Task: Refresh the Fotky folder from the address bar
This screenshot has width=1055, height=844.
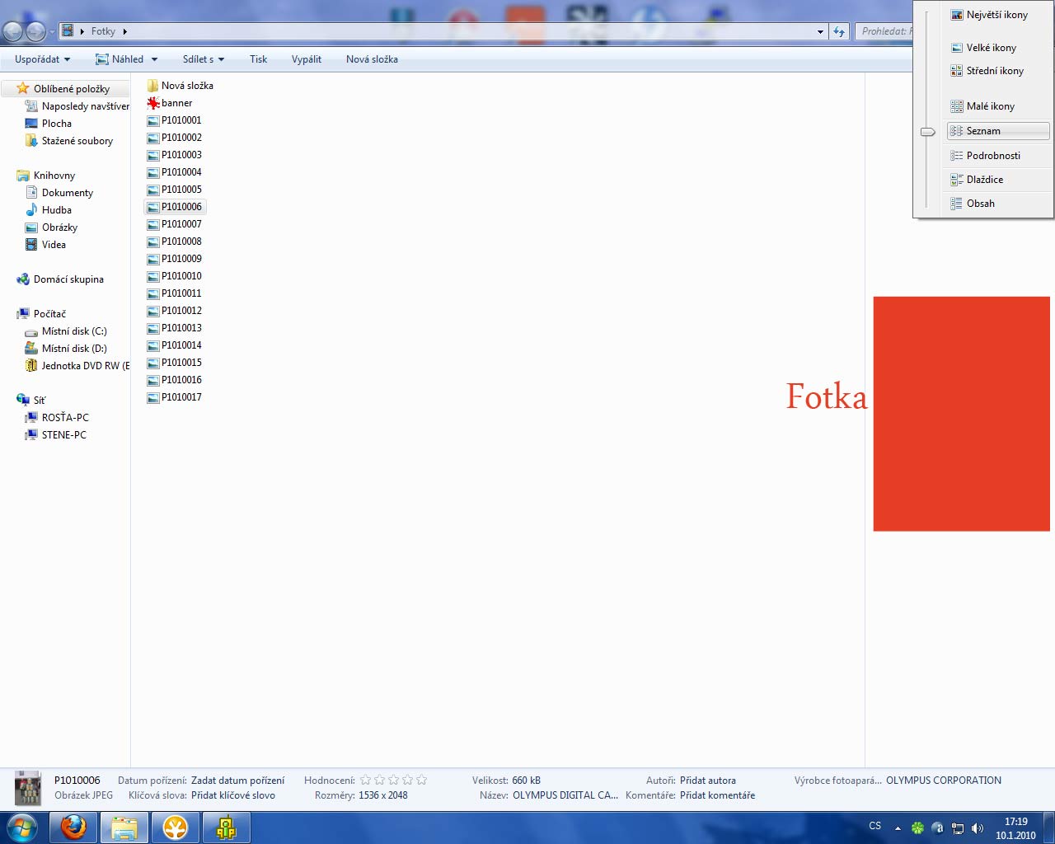Action: [x=839, y=31]
